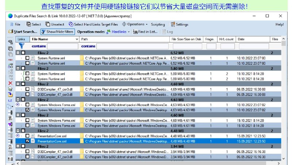The image size is (292, 165).
Task: Click the recycle bin sidebar icon
Action: (11, 89)
